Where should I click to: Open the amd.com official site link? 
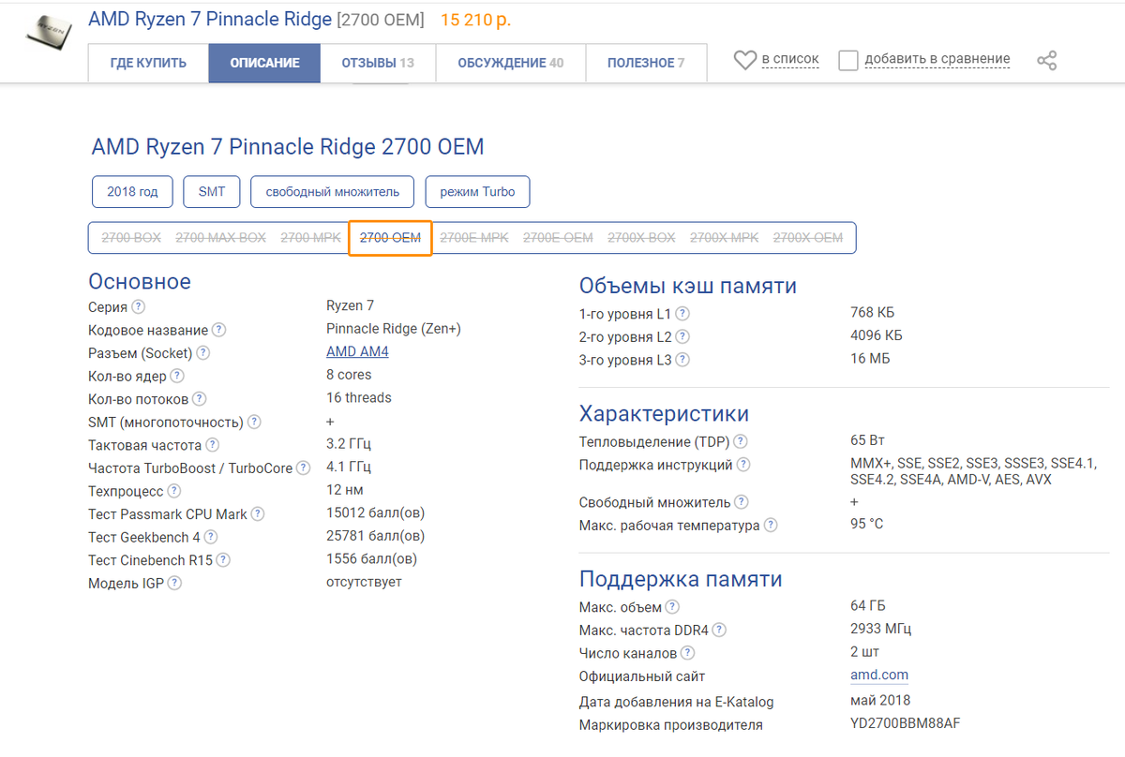[x=879, y=675]
